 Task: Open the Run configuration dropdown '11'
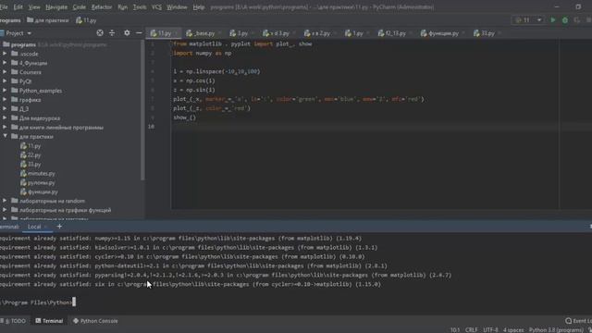[529, 20]
